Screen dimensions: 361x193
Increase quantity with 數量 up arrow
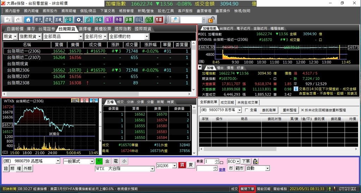217,160
